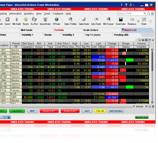158x143 pixels.
Task: Click the bottom-left grid layout icon
Action: click(5, 117)
